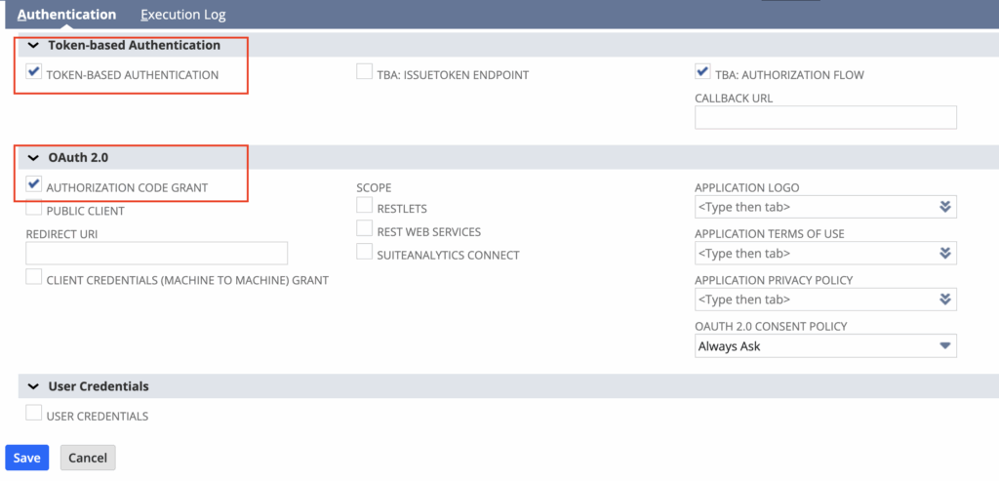Viewport: 999px width, 481px height.
Task: Enable SuiteAnalytics Connect scope checkbox
Action: pos(365,251)
